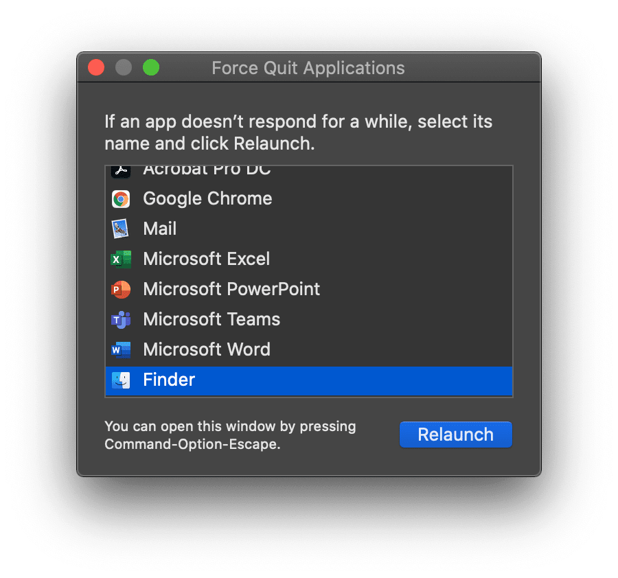The image size is (618, 578).
Task: Select Microsoft Word in the list
Action: (x=207, y=349)
